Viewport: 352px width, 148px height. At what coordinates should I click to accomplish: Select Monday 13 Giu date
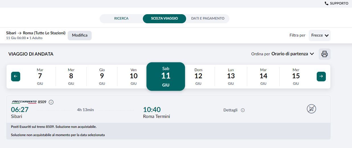pos(231,76)
